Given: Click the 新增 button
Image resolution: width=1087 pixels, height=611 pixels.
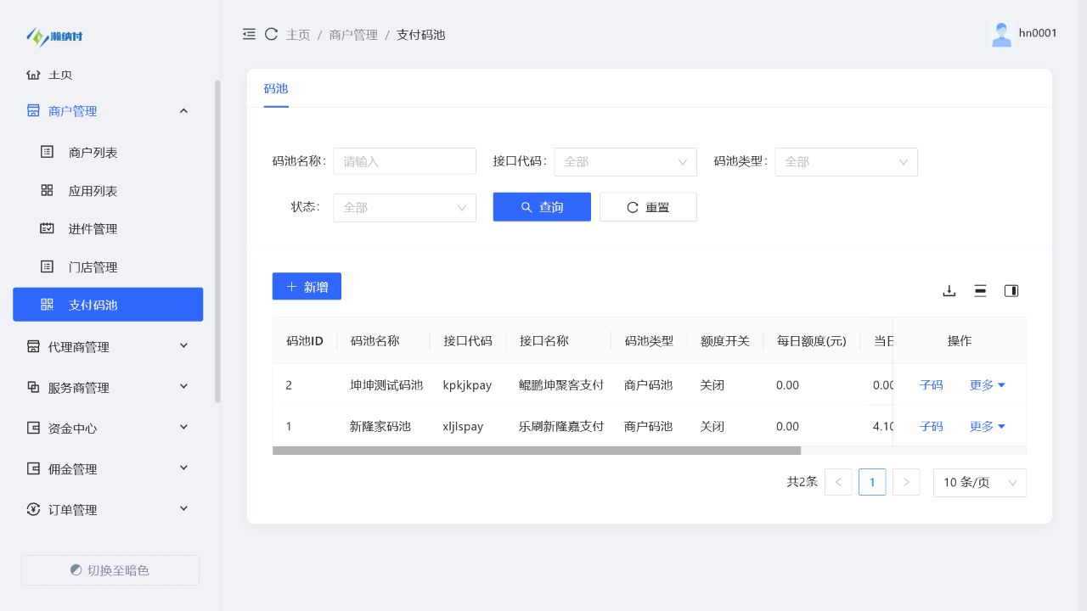Looking at the screenshot, I should pos(307,287).
